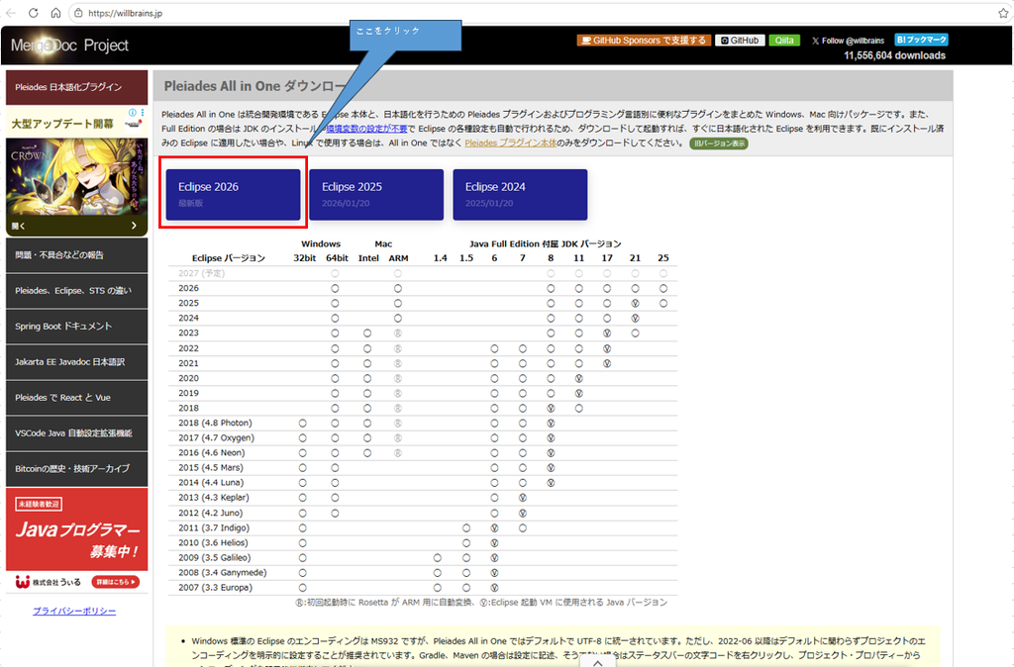1014x667 pixels.
Task: Open Pleiades で React と Vue sidebar item
Action: (77, 398)
